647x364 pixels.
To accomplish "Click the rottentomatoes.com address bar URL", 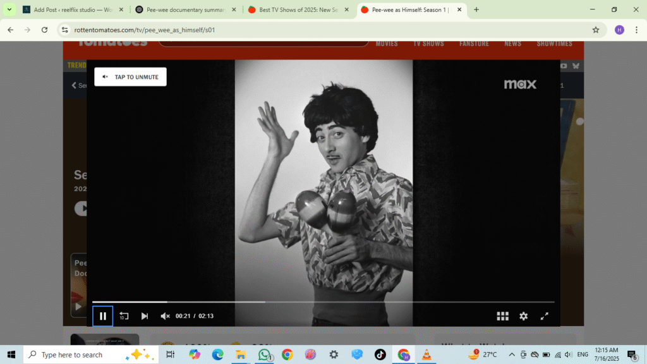I will (145, 30).
